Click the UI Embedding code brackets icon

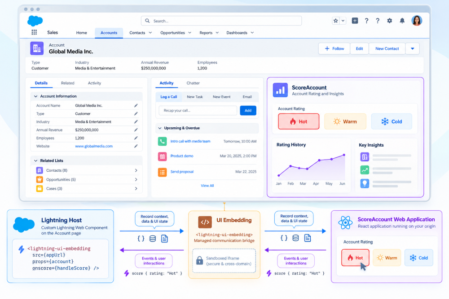click(x=205, y=222)
